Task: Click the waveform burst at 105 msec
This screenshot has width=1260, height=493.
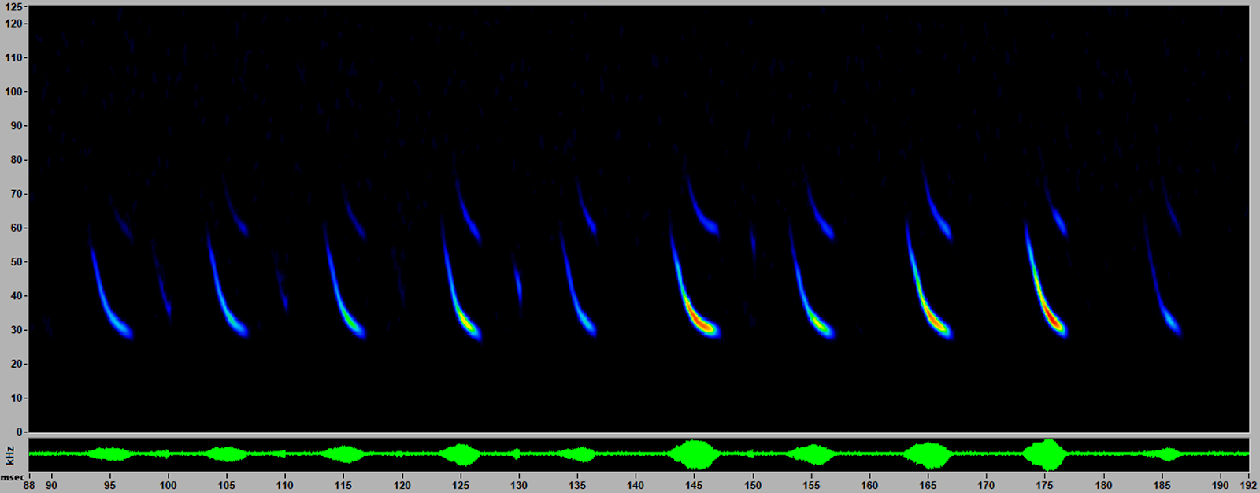Action: click(x=227, y=454)
